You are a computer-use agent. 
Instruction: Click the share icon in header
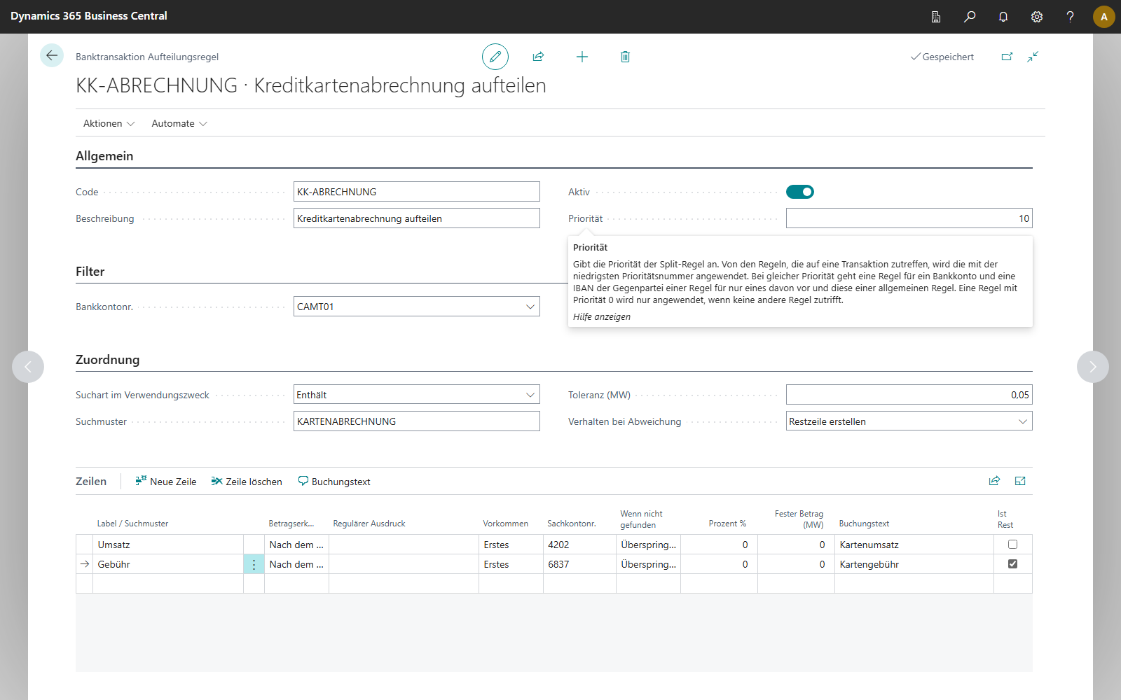coord(538,57)
